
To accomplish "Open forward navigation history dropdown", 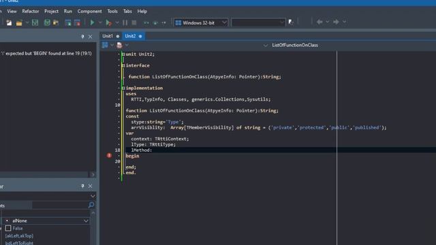I will click(344, 22).
